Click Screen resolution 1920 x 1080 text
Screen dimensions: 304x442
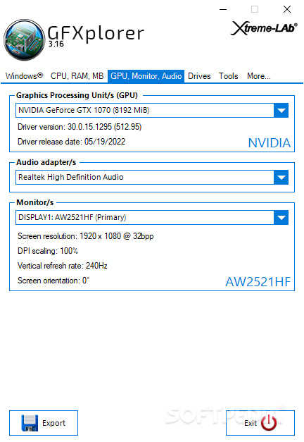click(86, 236)
